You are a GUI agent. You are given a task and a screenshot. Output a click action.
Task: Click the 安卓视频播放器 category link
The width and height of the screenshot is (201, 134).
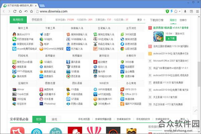pyautogui.click(x=103, y=119)
